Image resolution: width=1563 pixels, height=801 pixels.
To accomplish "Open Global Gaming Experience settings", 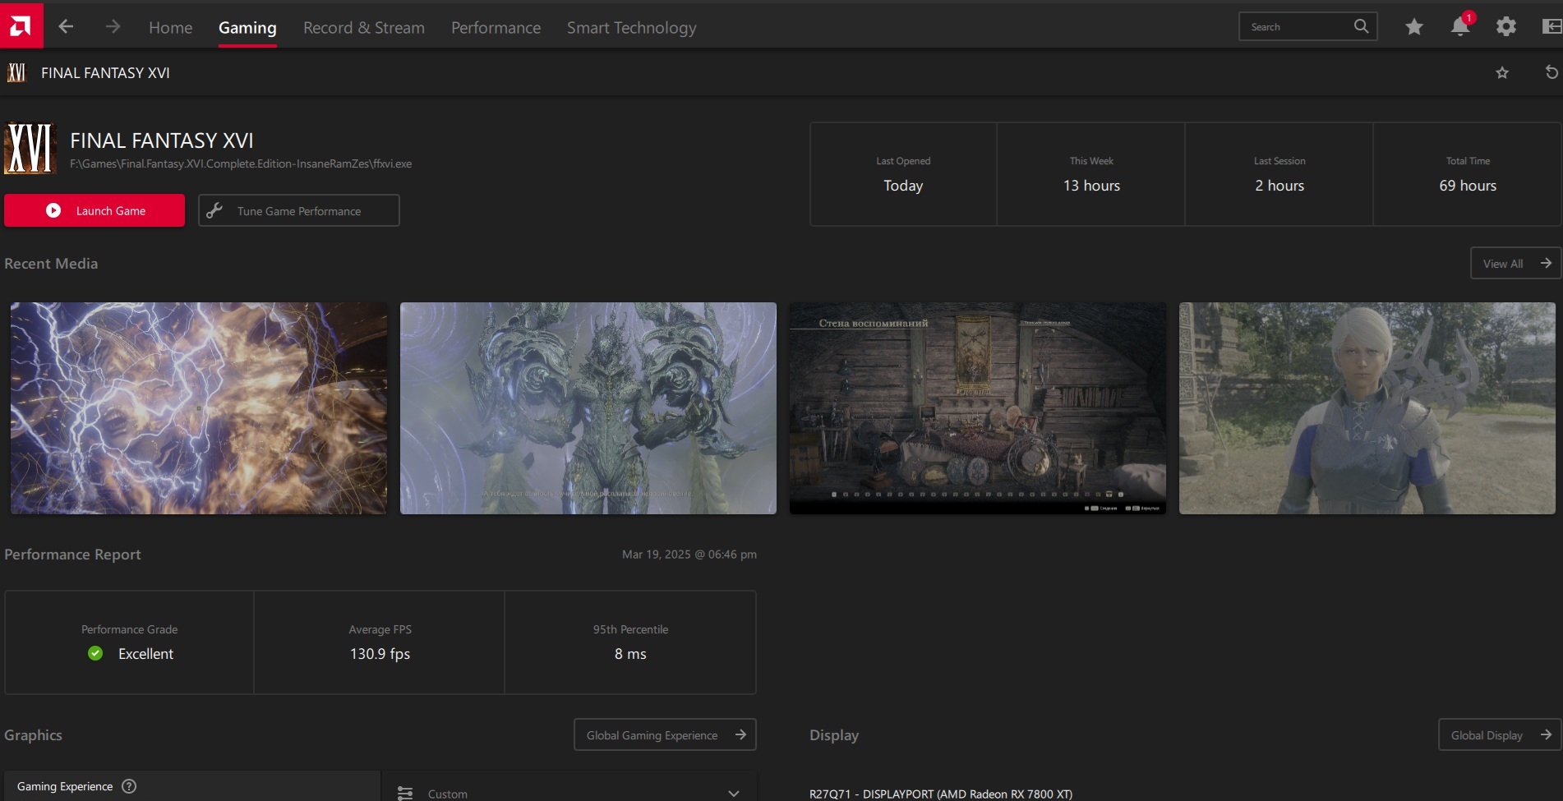I will [665, 734].
